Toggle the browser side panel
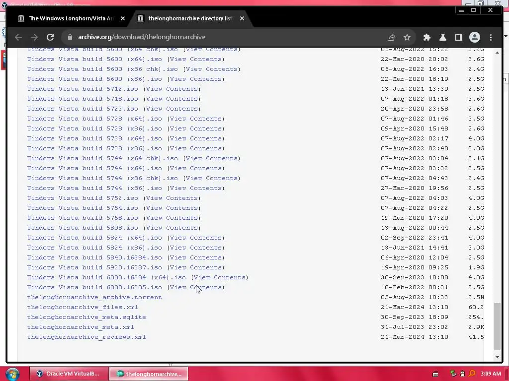The image size is (509, 381). [x=459, y=37]
